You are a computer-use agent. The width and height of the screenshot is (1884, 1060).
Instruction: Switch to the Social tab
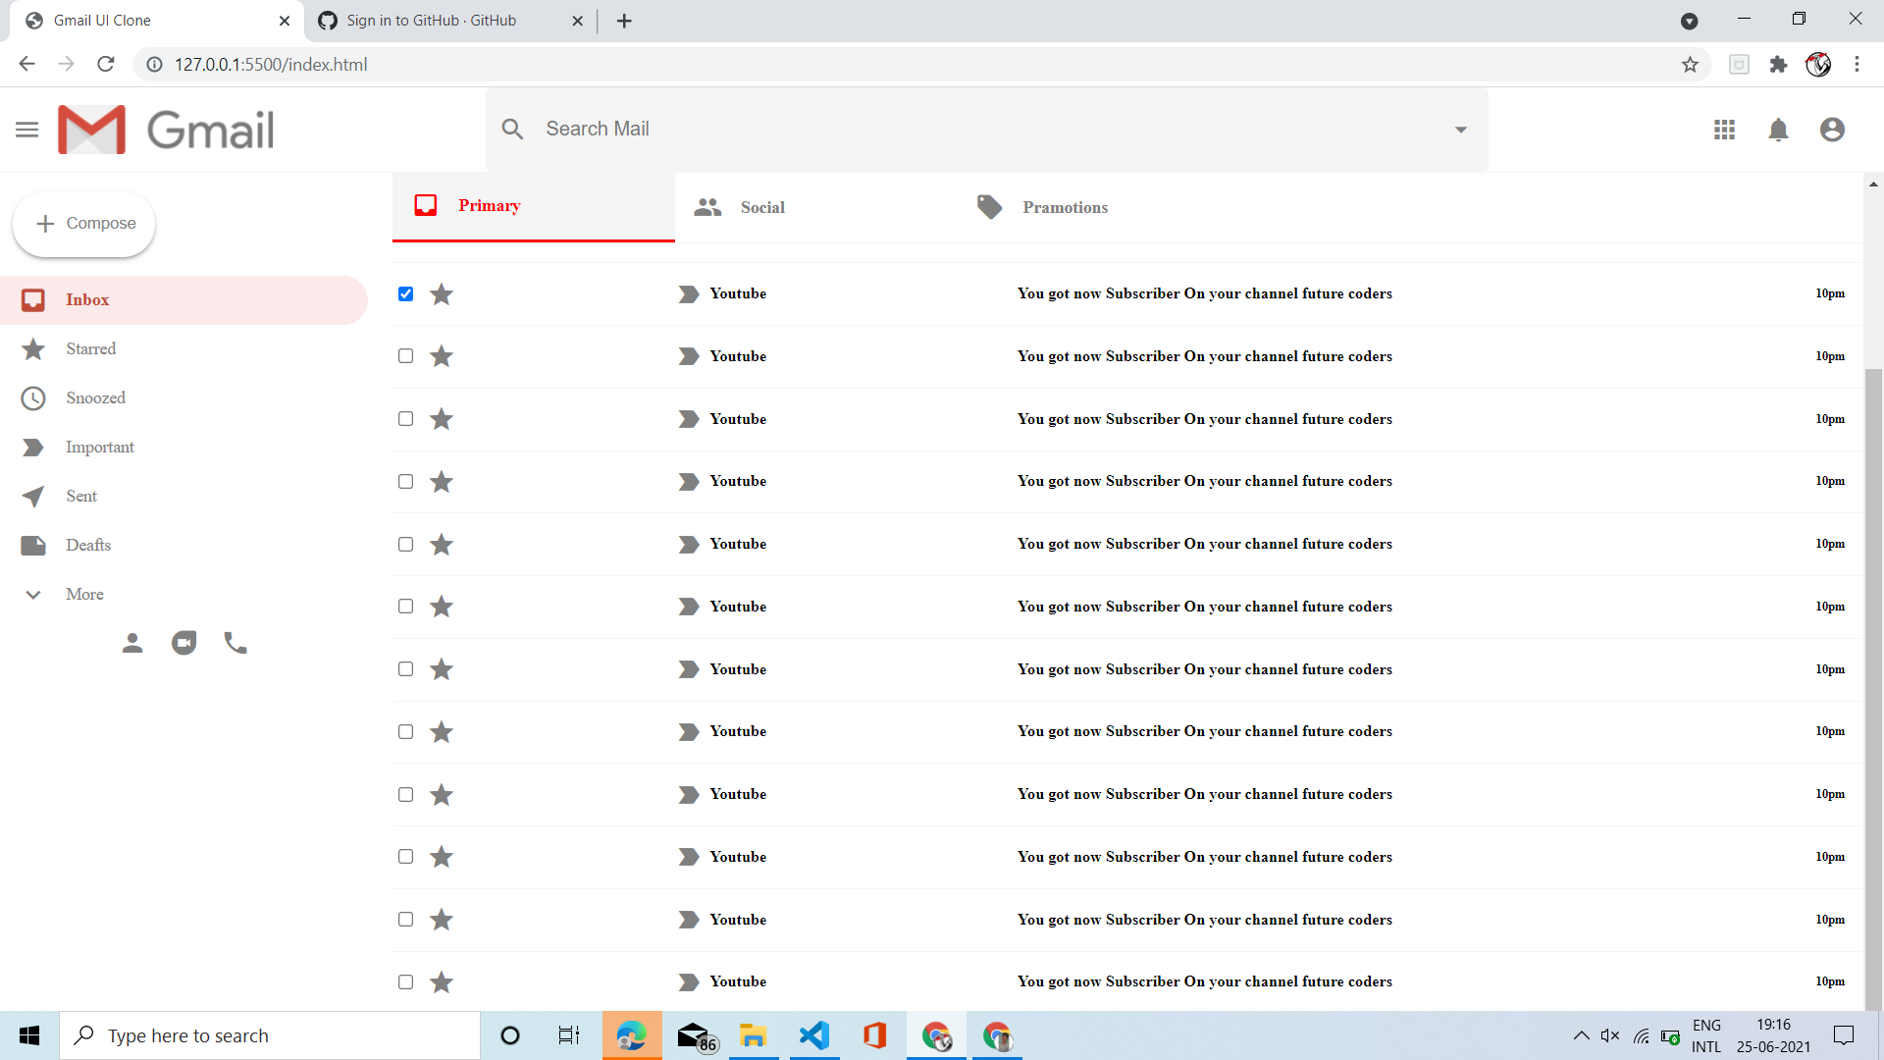tap(761, 207)
